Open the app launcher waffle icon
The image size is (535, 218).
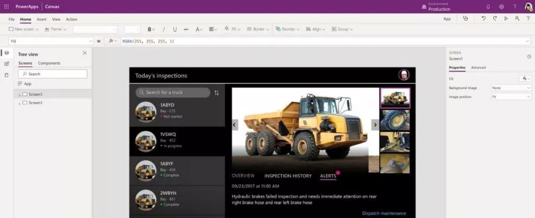pyautogui.click(x=6, y=7)
